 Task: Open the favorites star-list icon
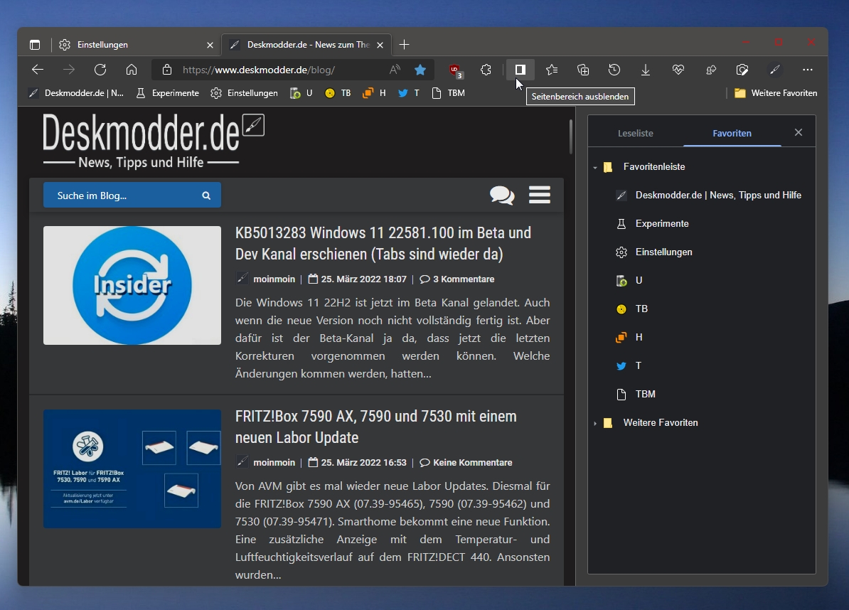coord(552,70)
